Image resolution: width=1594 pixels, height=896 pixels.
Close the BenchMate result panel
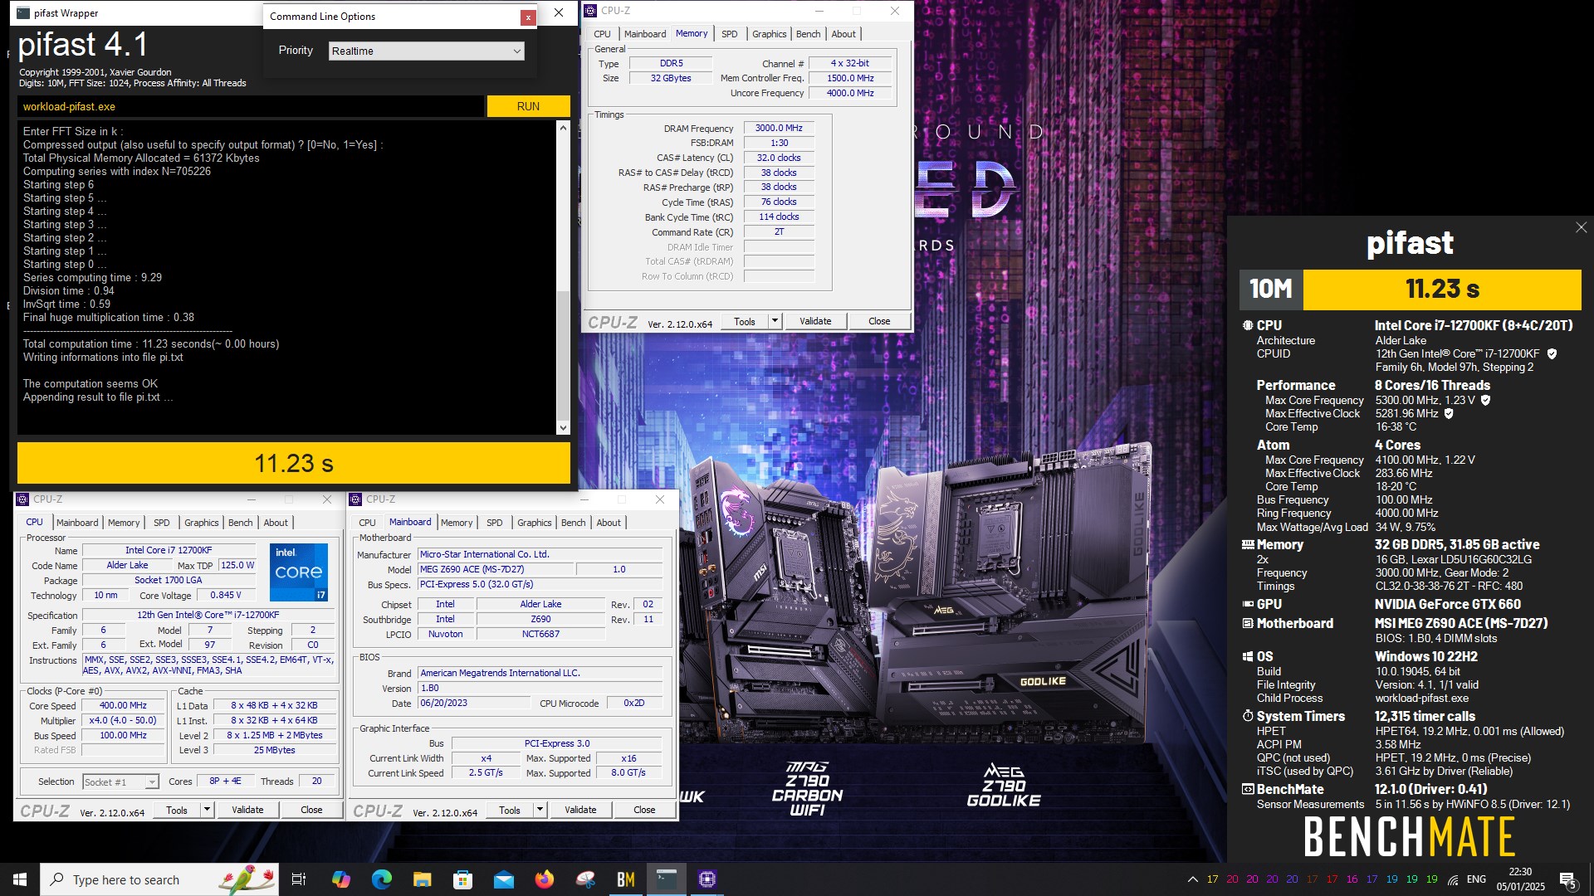[x=1581, y=227]
